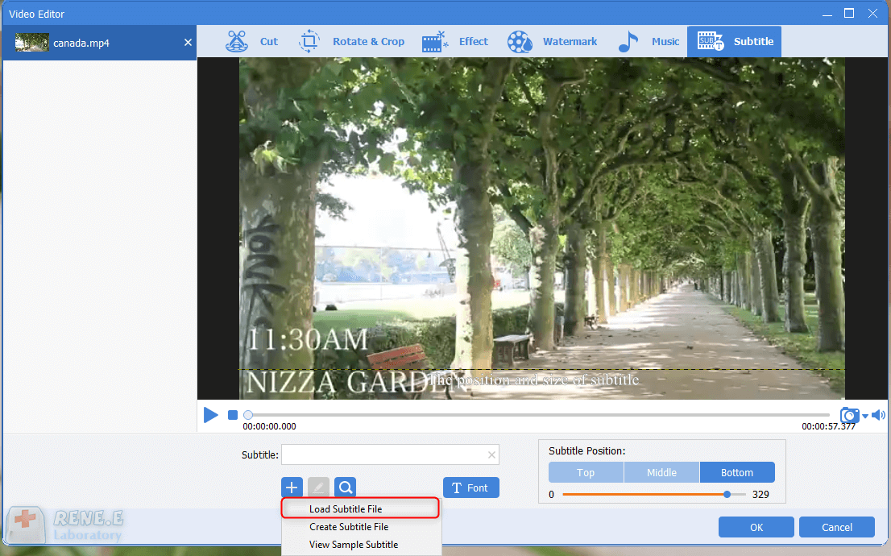Switch to the Watermark tab
Image resolution: width=891 pixels, height=556 pixels.
tap(553, 42)
